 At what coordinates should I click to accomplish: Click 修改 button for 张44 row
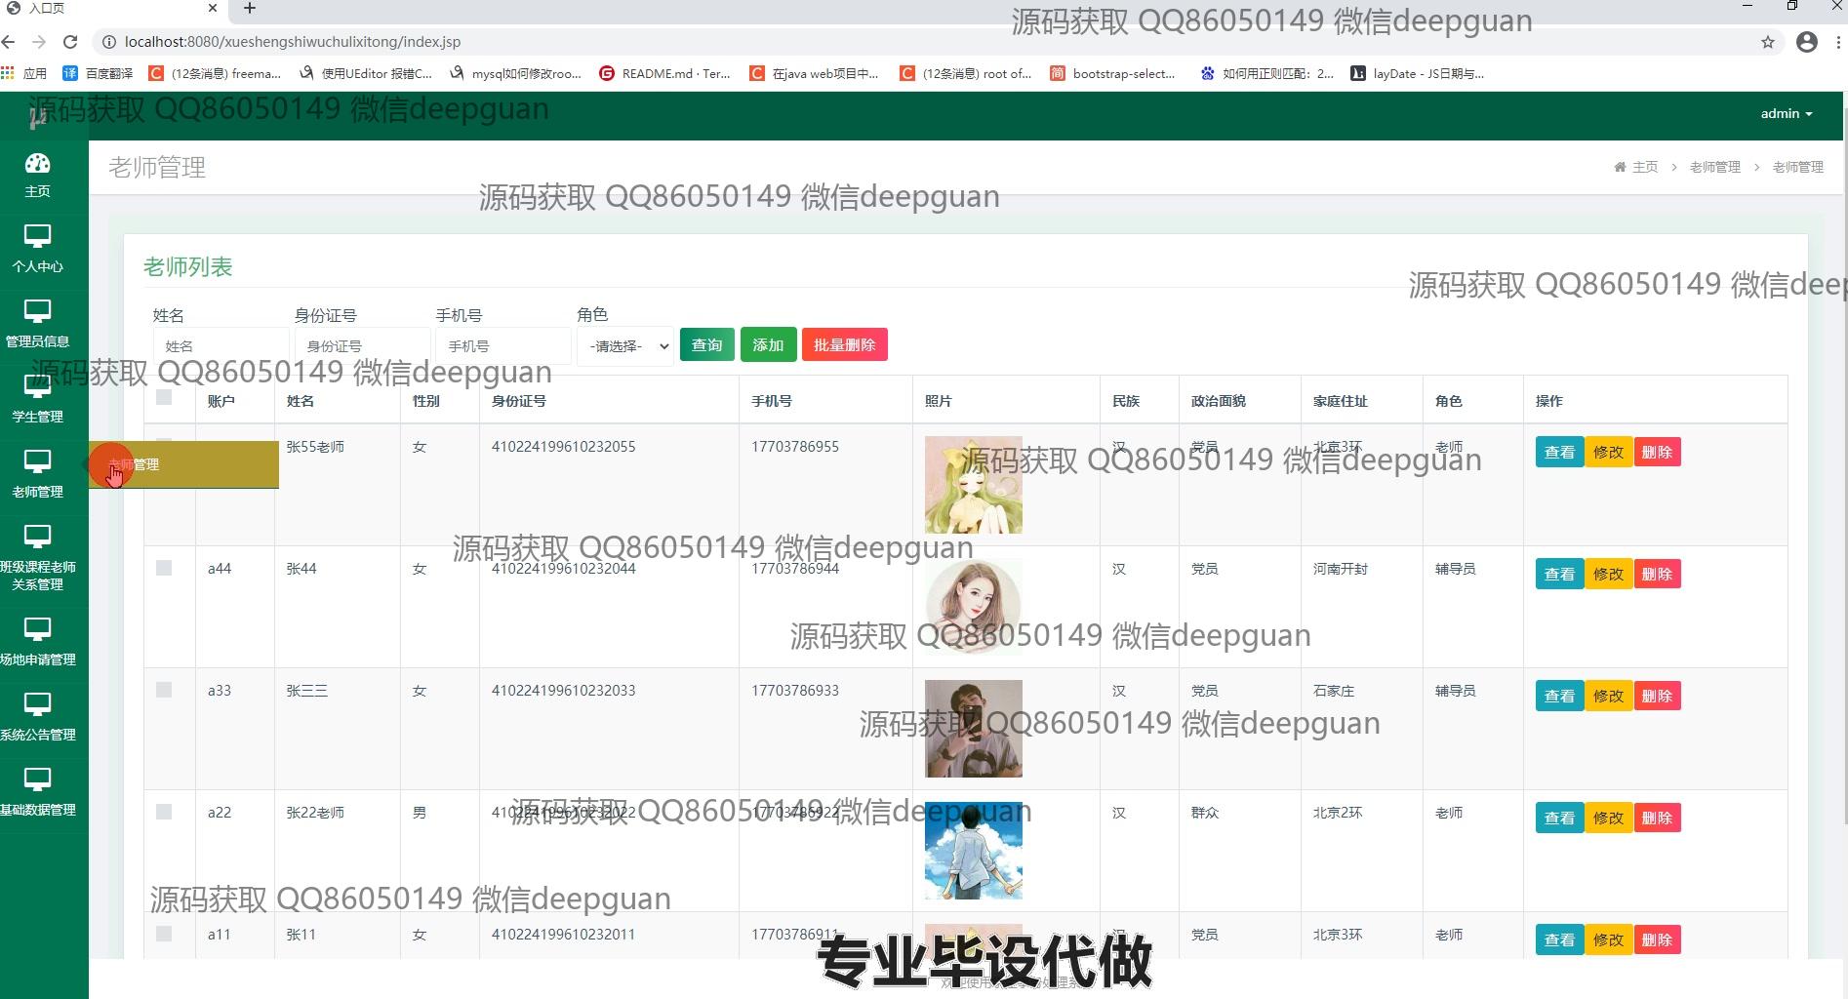pyautogui.click(x=1607, y=575)
